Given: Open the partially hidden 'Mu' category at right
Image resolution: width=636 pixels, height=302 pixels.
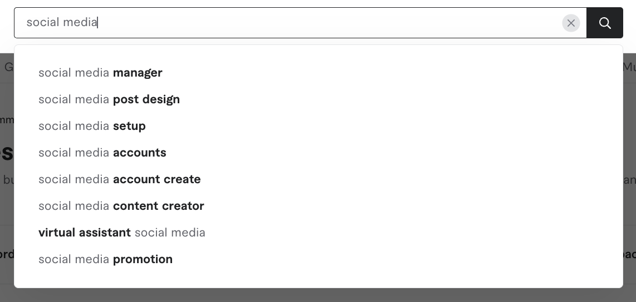Looking at the screenshot, I should point(629,67).
